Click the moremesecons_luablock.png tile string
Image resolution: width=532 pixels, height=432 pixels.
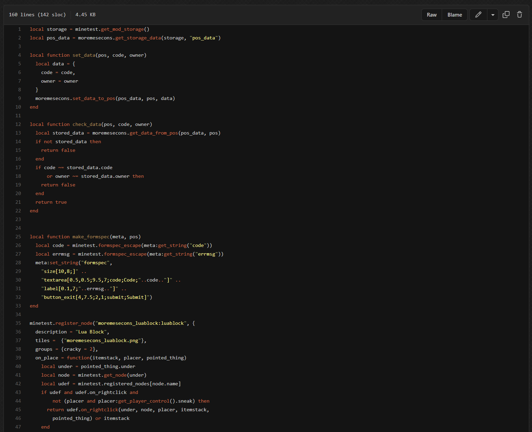[102, 341]
